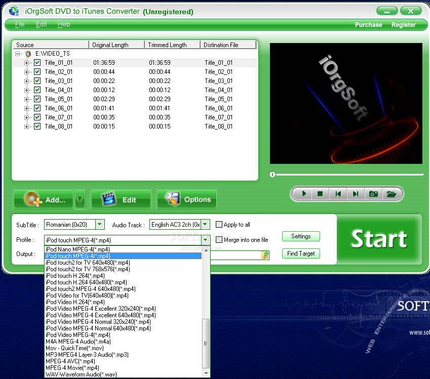
Task: Expand the Title_02_01 tree node
Action: point(26,72)
